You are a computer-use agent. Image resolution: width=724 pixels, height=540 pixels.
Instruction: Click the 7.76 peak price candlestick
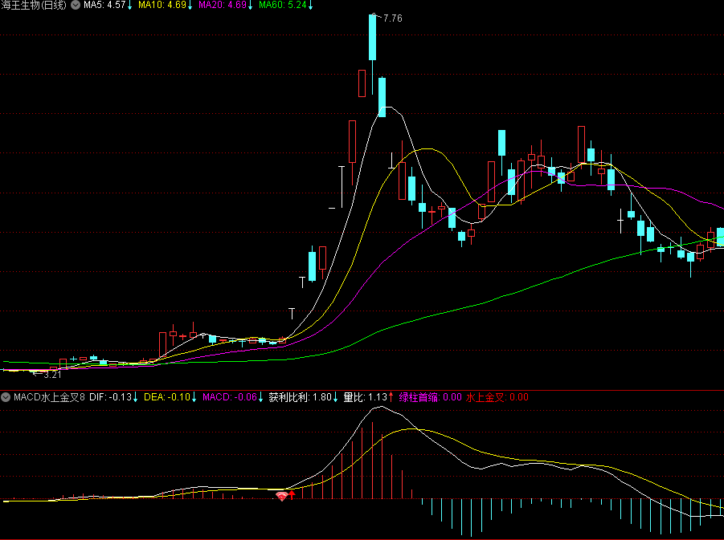tap(372, 37)
